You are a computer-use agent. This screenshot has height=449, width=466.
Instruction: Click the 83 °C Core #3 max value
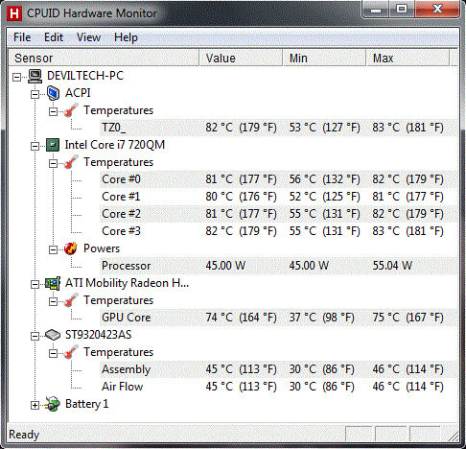[408, 231]
